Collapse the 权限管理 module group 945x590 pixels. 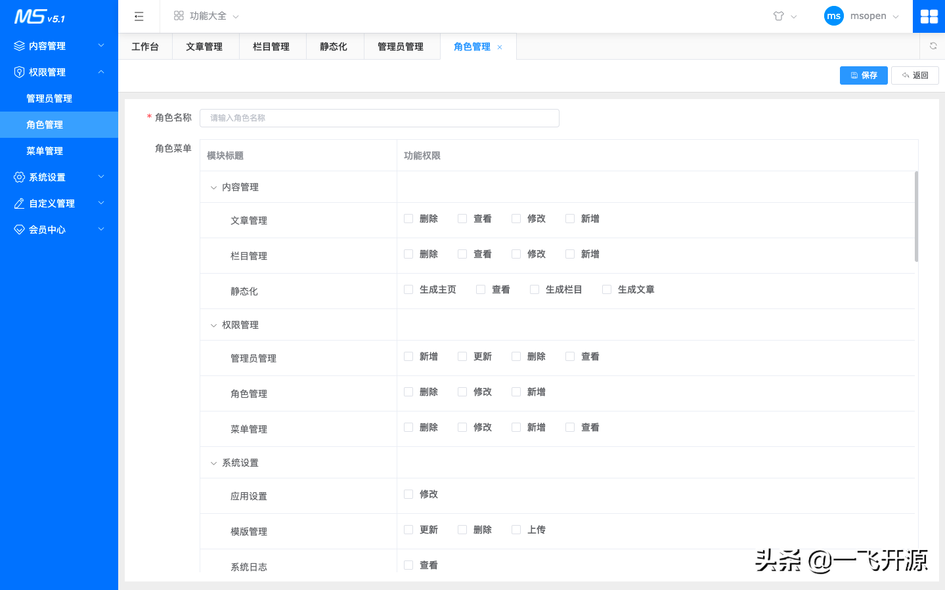point(213,324)
